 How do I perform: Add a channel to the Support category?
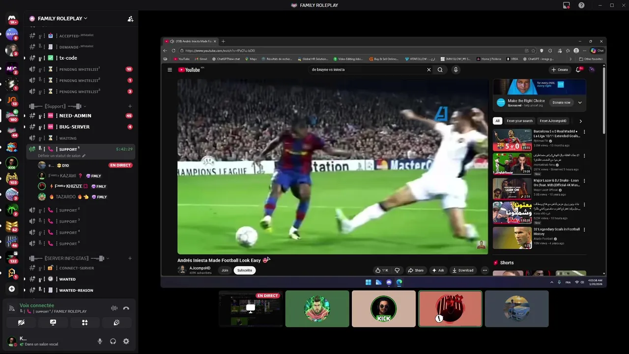pyautogui.click(x=130, y=106)
